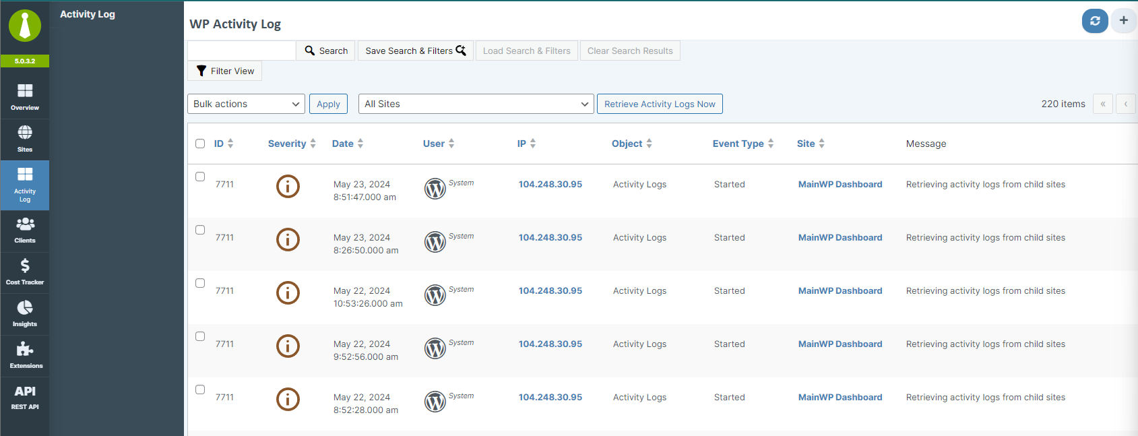Click the Search button
1138x436 pixels.
pyautogui.click(x=326, y=51)
